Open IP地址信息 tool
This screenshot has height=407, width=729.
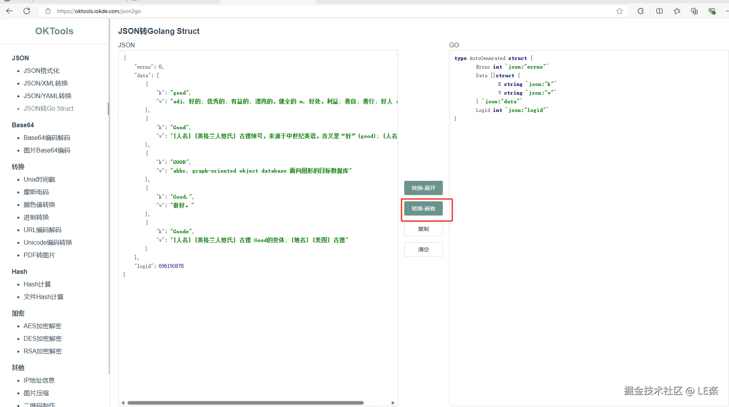point(39,380)
